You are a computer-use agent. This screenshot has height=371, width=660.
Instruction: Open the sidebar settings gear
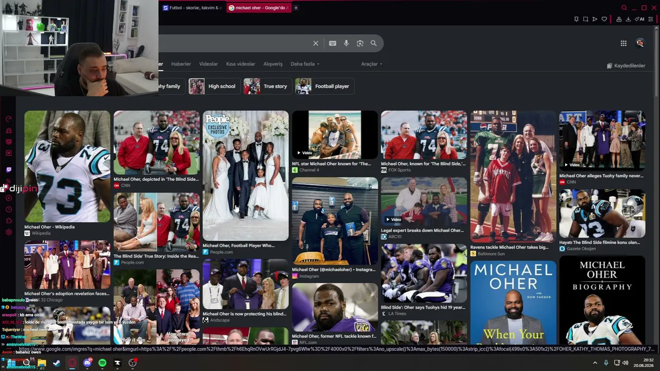pyautogui.click(x=8, y=232)
